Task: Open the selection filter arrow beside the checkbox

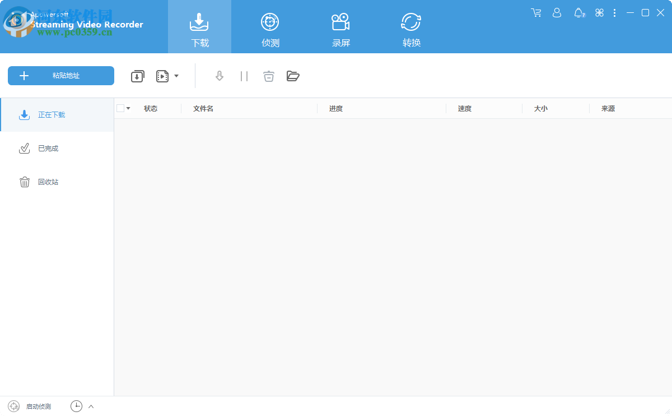Action: (128, 108)
